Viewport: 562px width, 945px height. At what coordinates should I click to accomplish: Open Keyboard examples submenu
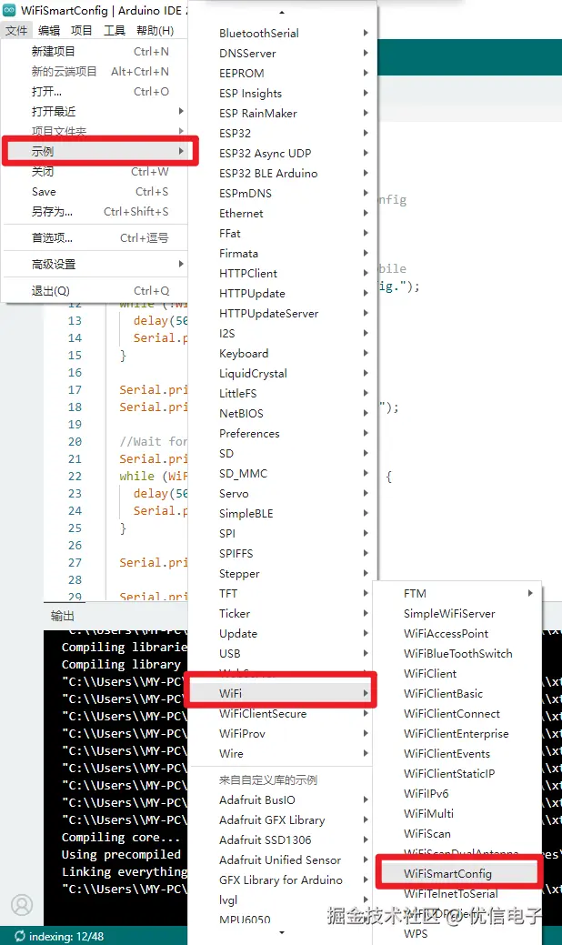click(283, 353)
